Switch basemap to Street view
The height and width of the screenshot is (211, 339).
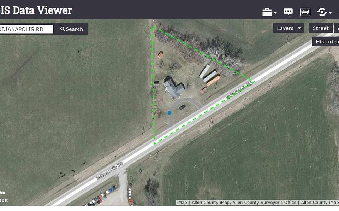[321, 28]
